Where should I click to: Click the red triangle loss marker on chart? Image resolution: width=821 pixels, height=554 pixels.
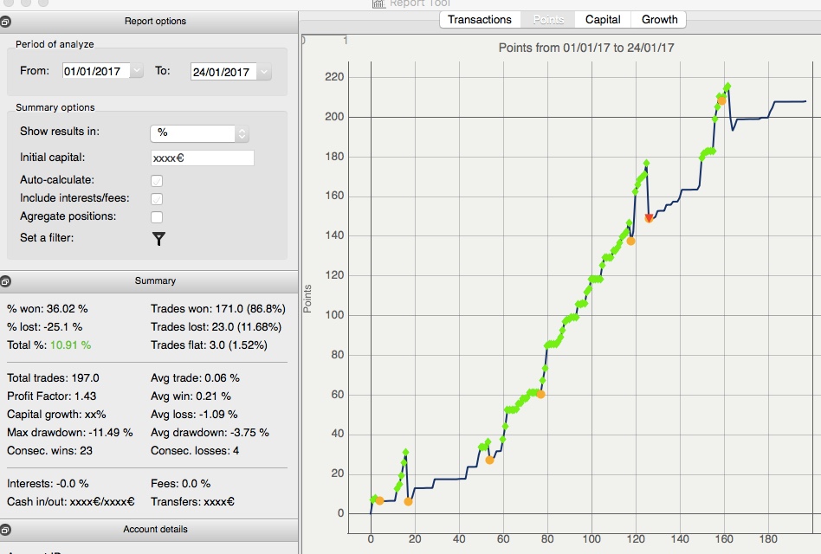(649, 217)
